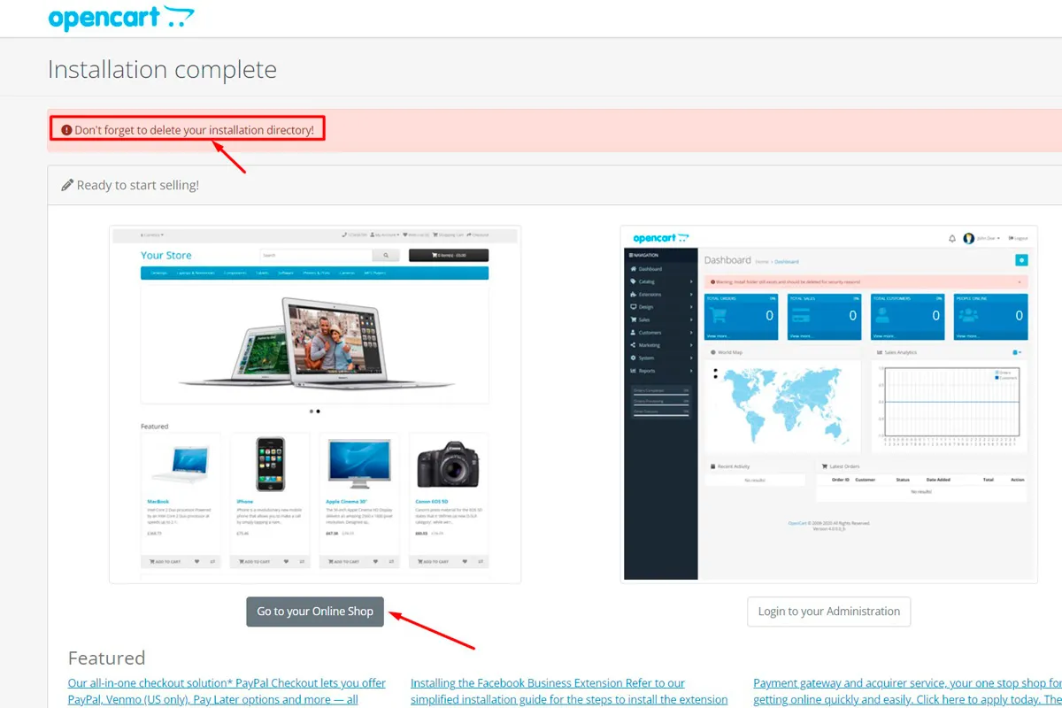This screenshot has width=1062, height=708.
Task: Go to your Online Shop
Action: [315, 612]
